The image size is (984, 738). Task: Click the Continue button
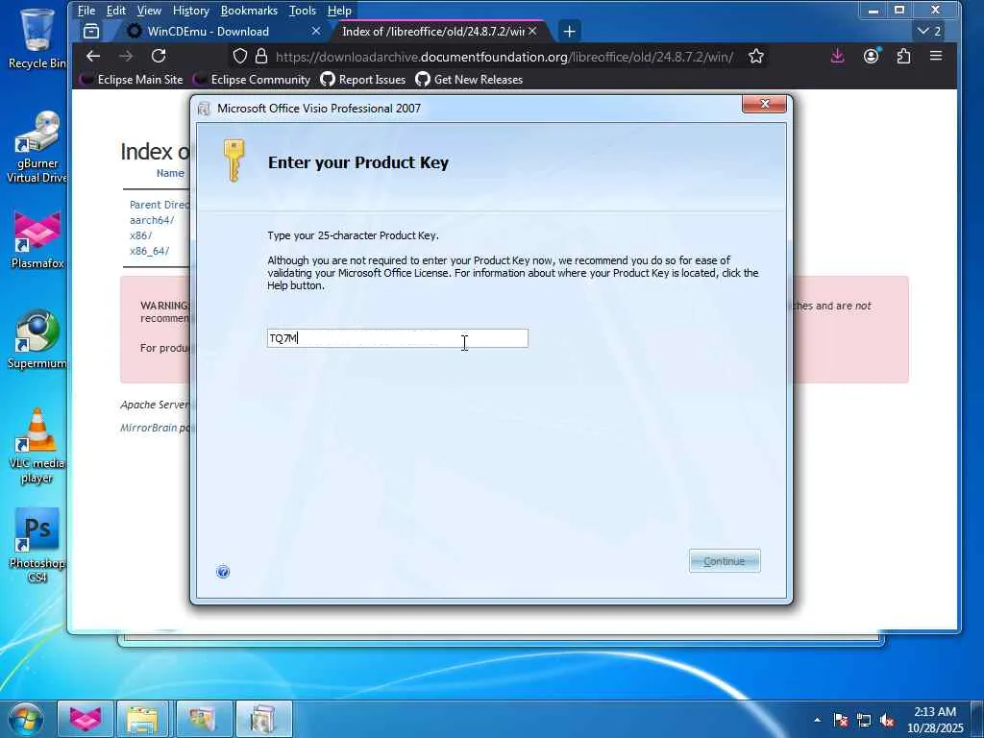pyautogui.click(x=725, y=561)
